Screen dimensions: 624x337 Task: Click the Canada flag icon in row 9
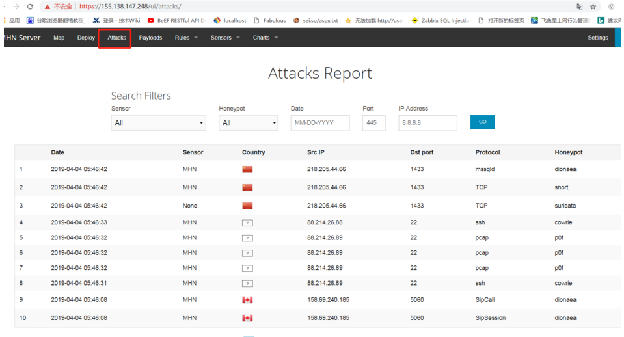click(247, 300)
